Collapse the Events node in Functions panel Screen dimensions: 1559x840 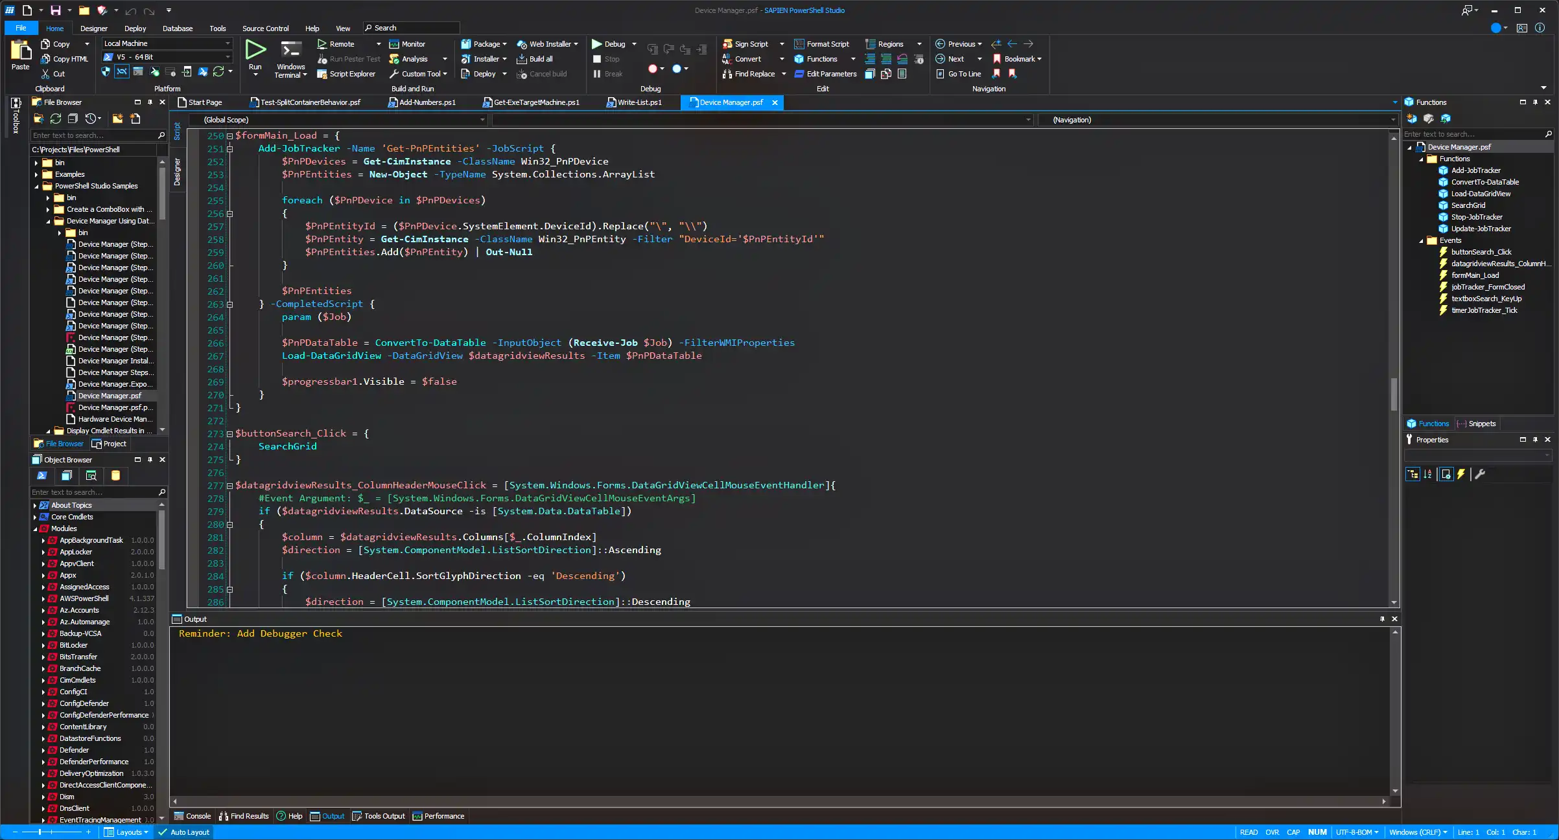coord(1421,240)
